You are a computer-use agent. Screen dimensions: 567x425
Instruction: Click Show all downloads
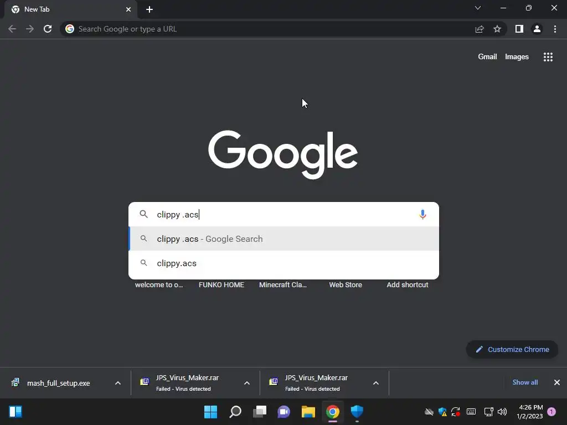coord(525,382)
